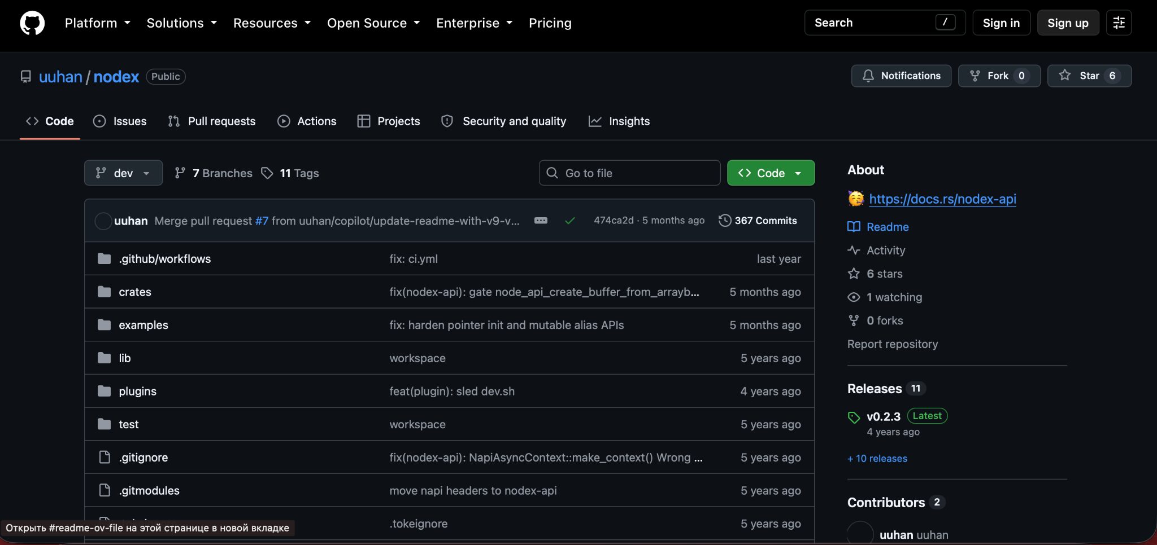Click the 1 watching eye entry

pos(885,297)
